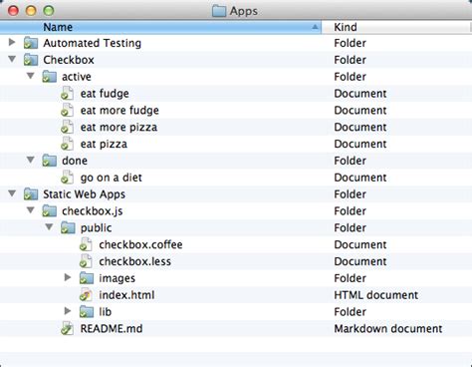Image resolution: width=472 pixels, height=367 pixels.
Task: Click the go on a diet document icon
Action: tap(67, 178)
